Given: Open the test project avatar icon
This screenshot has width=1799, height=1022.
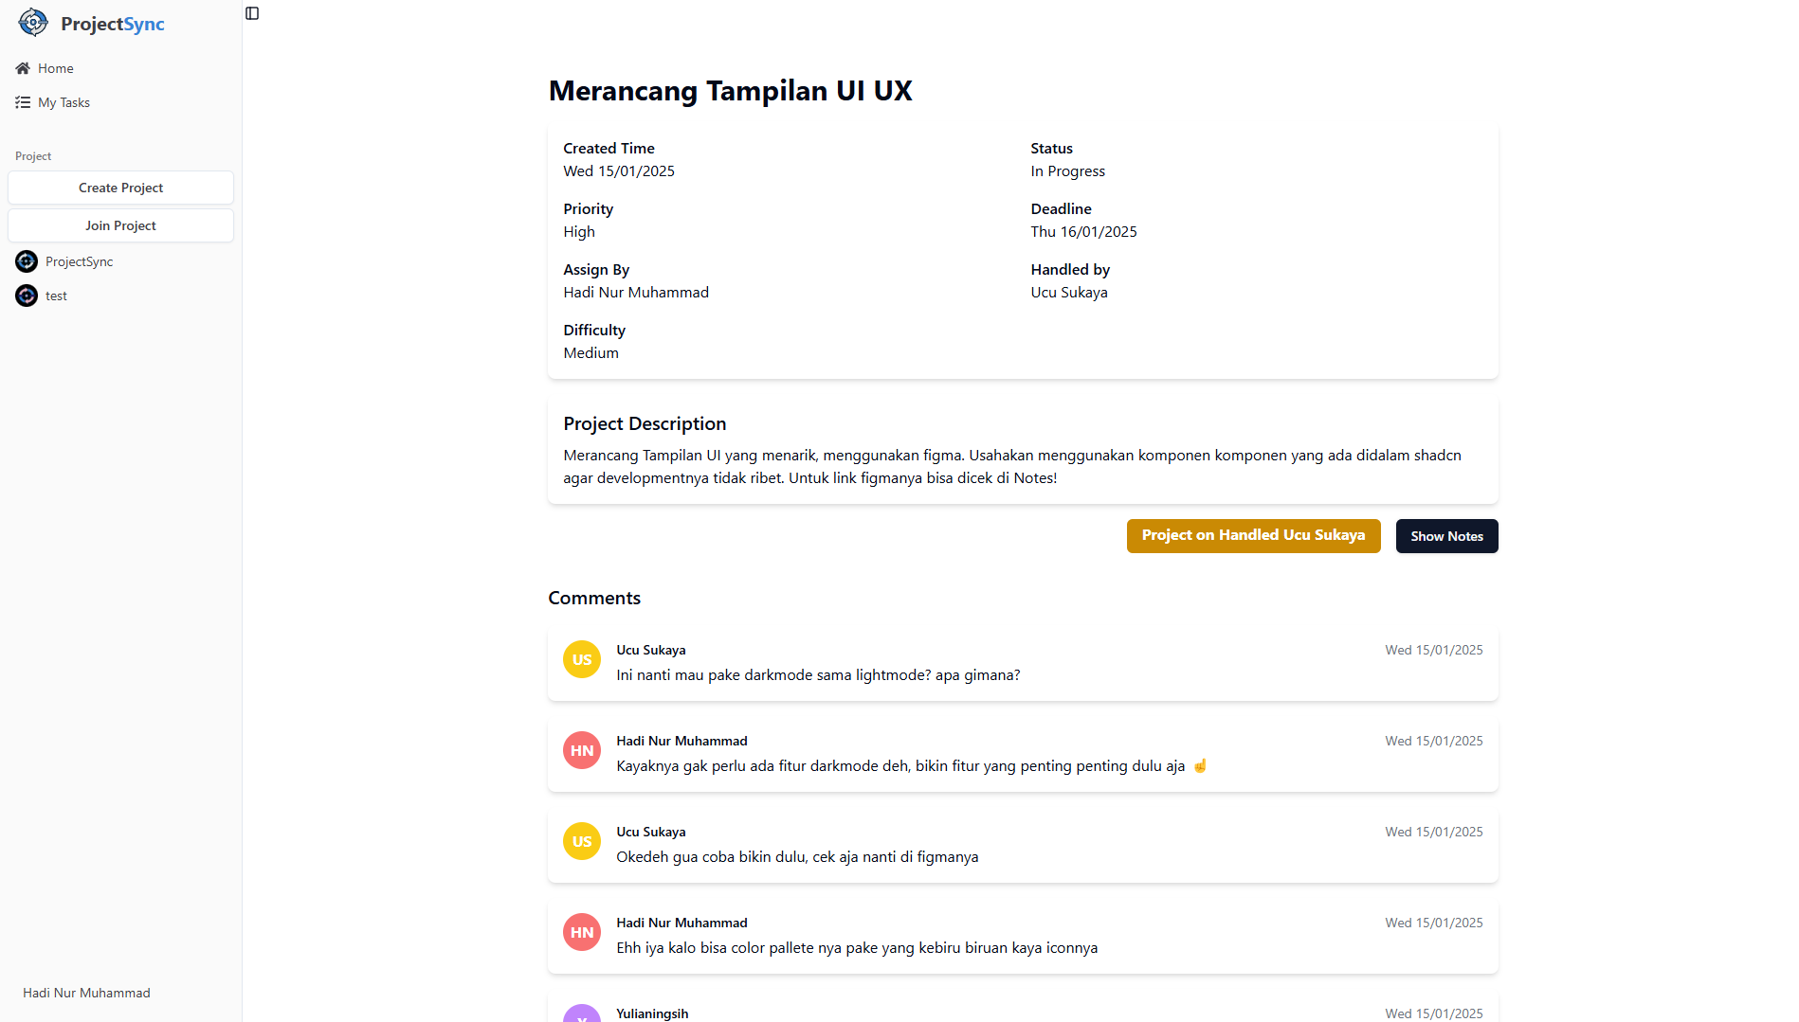Looking at the screenshot, I should tap(27, 296).
